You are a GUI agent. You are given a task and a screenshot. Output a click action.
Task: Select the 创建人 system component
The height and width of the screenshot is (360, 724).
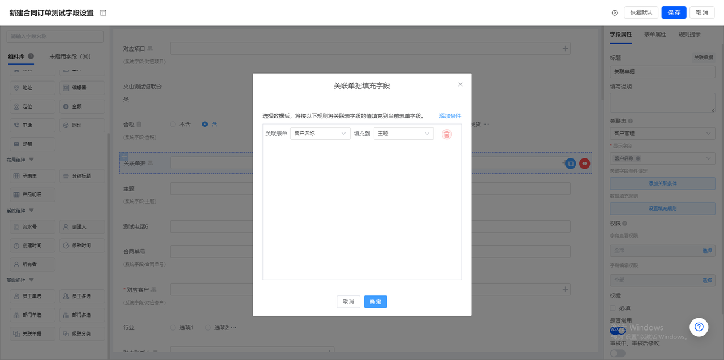pyautogui.click(x=82, y=227)
